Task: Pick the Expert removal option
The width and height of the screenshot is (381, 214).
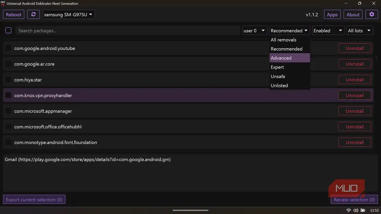Action: (289, 67)
